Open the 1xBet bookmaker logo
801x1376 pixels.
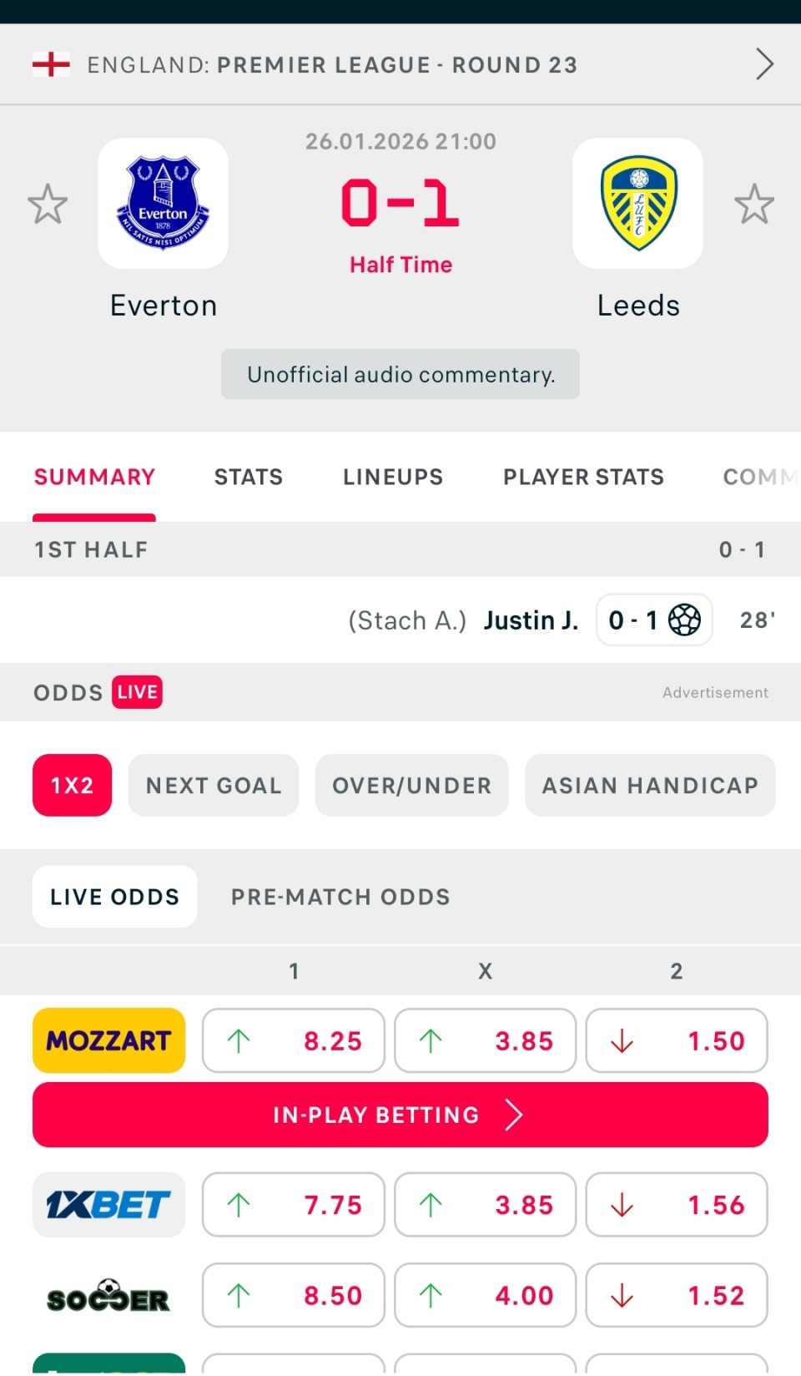pyautogui.click(x=108, y=1205)
